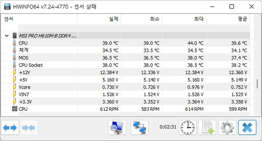Click the +12V current value 12.384 V
262x141 pixels.
109,72
